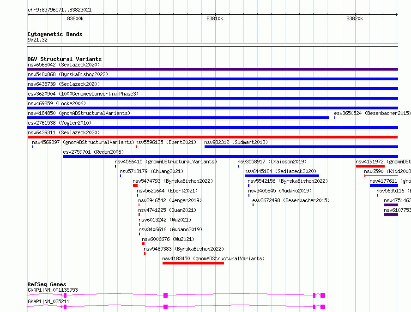
Task: Click the blue esv2759701 variant bar
Action: (230, 156)
